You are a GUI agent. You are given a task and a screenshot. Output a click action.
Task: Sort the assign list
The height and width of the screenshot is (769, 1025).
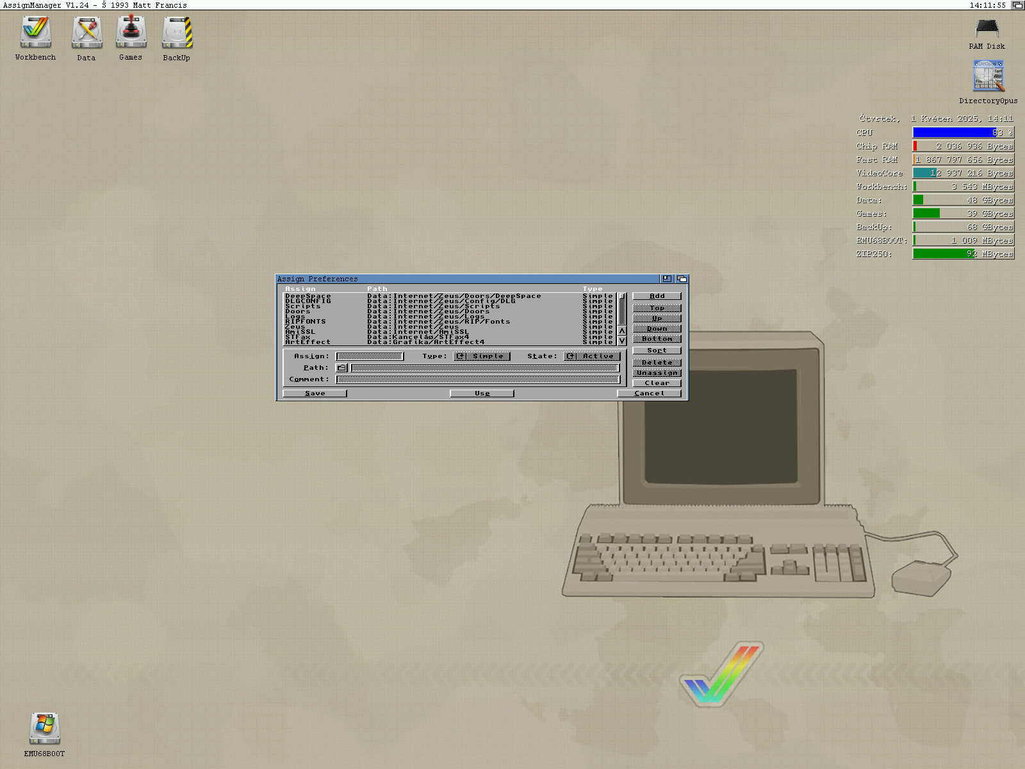pos(657,351)
